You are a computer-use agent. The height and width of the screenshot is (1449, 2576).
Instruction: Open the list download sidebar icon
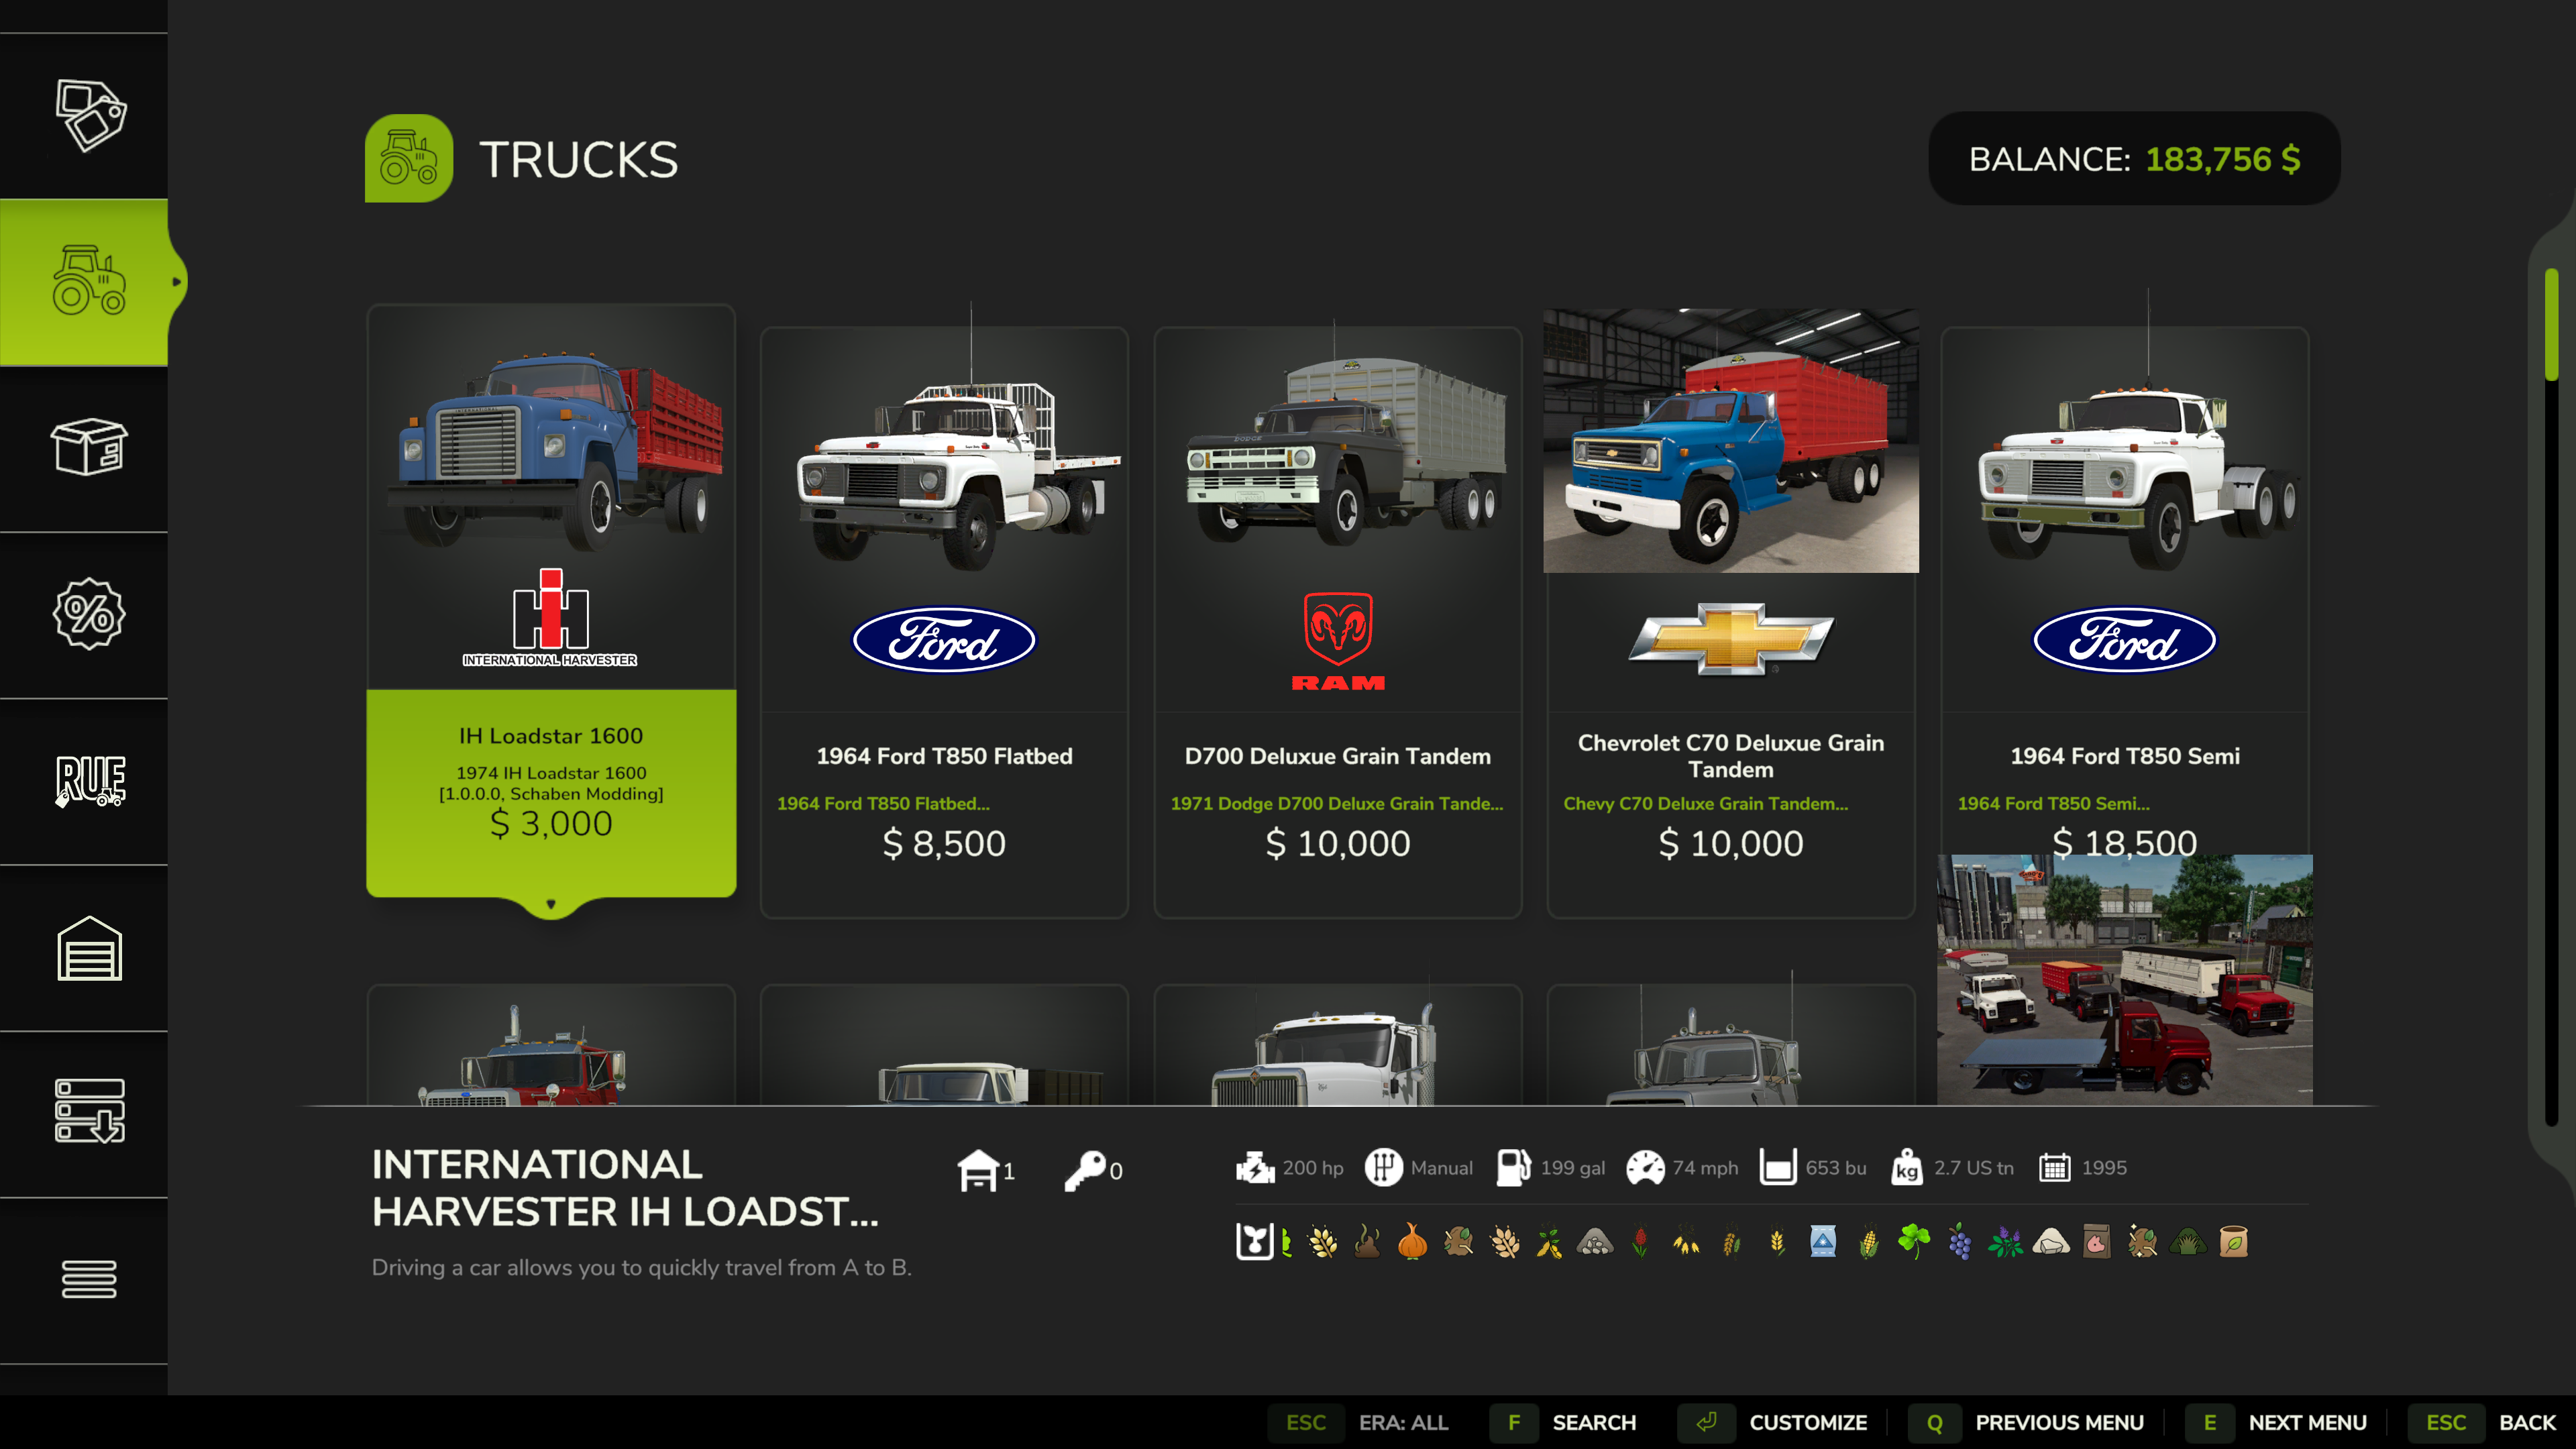click(89, 1110)
